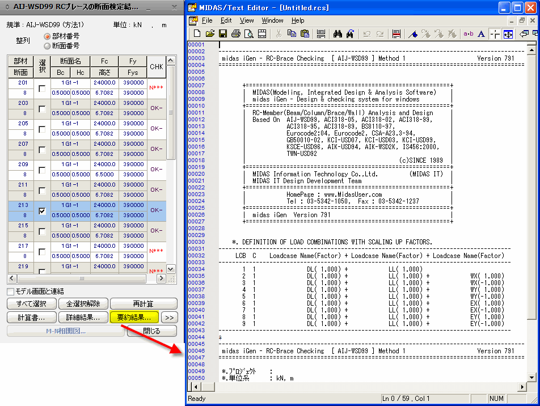Select the 部材番号 sort radio button
Image resolution: width=540 pixels, height=406 pixels.
click(x=47, y=36)
